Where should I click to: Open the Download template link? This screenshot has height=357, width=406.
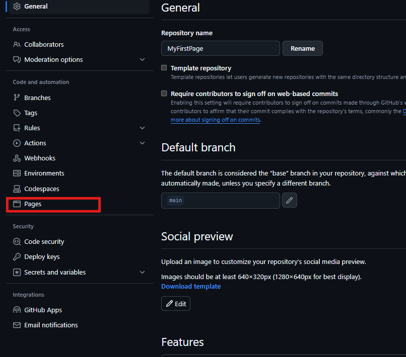coord(191,287)
